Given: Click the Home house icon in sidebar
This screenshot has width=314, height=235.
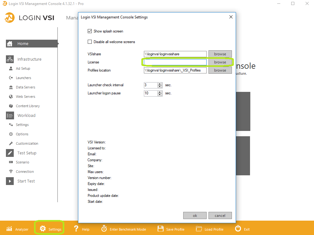Looking at the screenshot, I should point(10,44).
